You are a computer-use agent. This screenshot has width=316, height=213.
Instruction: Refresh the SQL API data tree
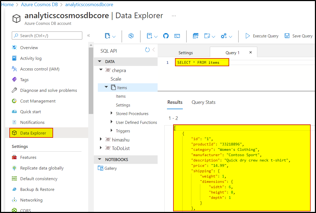tap(147, 50)
